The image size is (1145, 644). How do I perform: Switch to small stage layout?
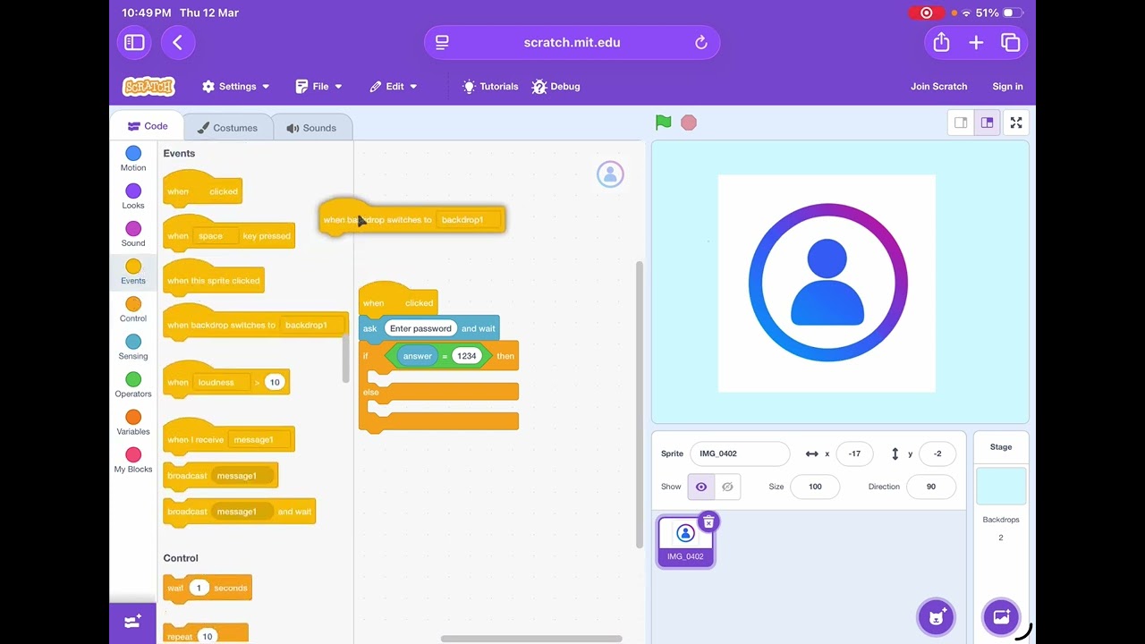coord(961,123)
